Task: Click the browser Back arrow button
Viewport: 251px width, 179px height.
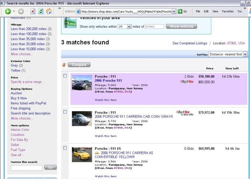Action: pos(8,11)
